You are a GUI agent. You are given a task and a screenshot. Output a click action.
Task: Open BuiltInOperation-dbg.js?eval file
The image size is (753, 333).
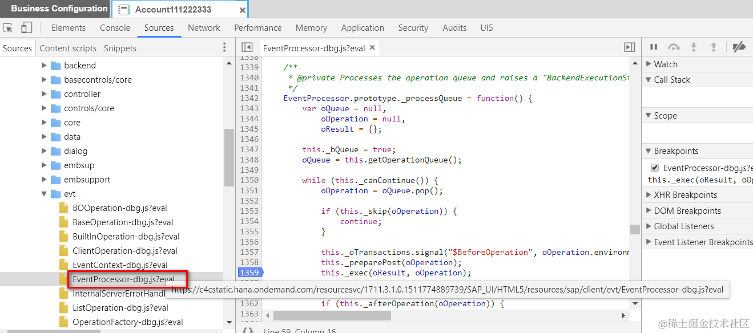click(126, 236)
